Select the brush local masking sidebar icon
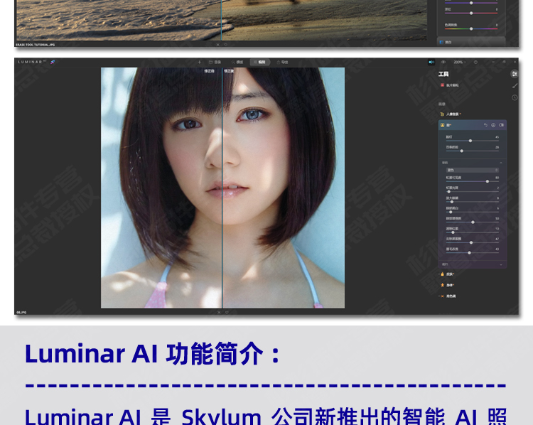This screenshot has height=425, width=533. [x=515, y=86]
